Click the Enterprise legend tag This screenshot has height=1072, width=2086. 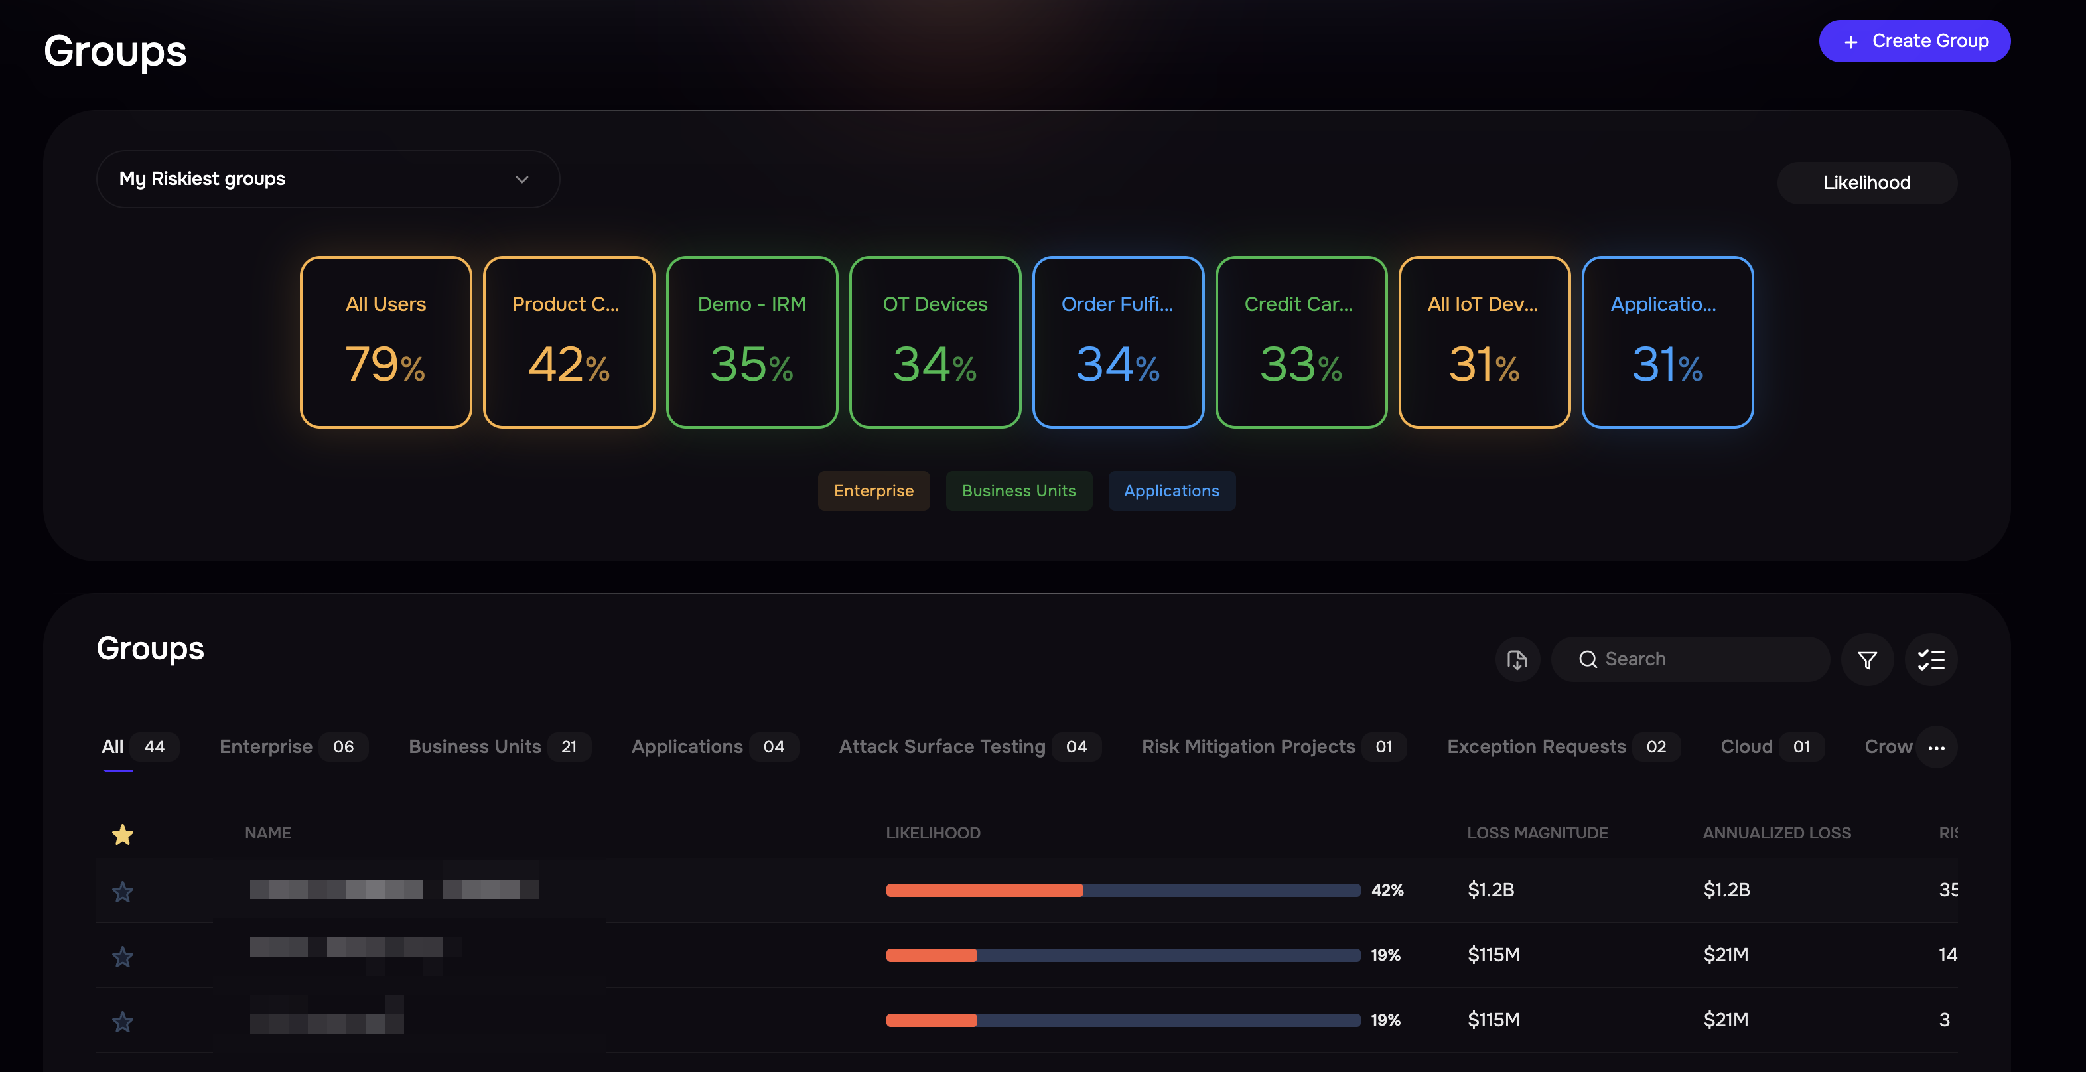pyautogui.click(x=874, y=491)
